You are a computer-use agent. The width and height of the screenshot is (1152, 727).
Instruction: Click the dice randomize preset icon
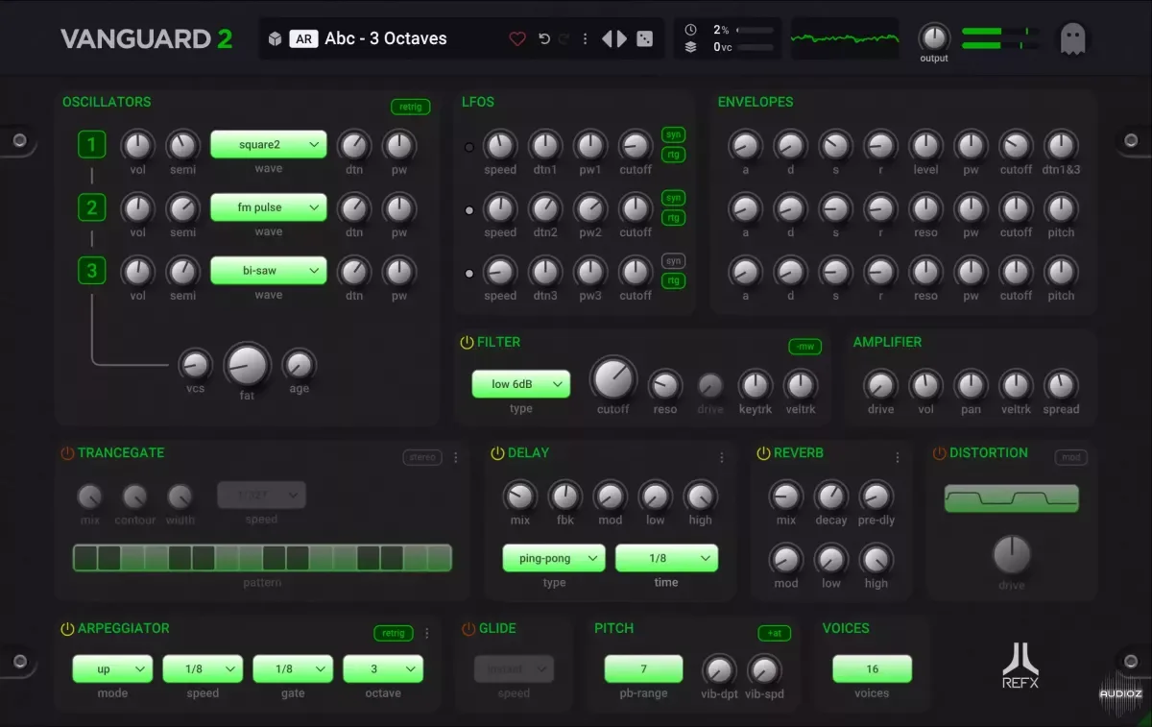tap(645, 39)
